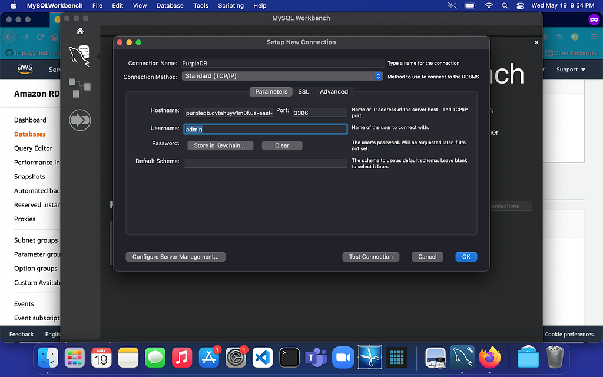Open the Trash in the dock
The height and width of the screenshot is (377, 603).
click(x=555, y=357)
